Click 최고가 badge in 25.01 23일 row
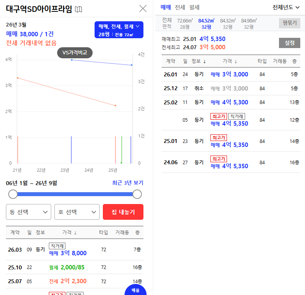 pos(219,138)
